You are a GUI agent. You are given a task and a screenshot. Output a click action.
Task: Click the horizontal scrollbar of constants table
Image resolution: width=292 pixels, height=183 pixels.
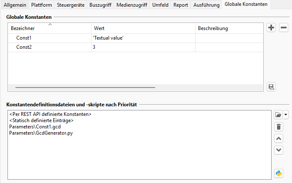pyautogui.click(x=85, y=87)
